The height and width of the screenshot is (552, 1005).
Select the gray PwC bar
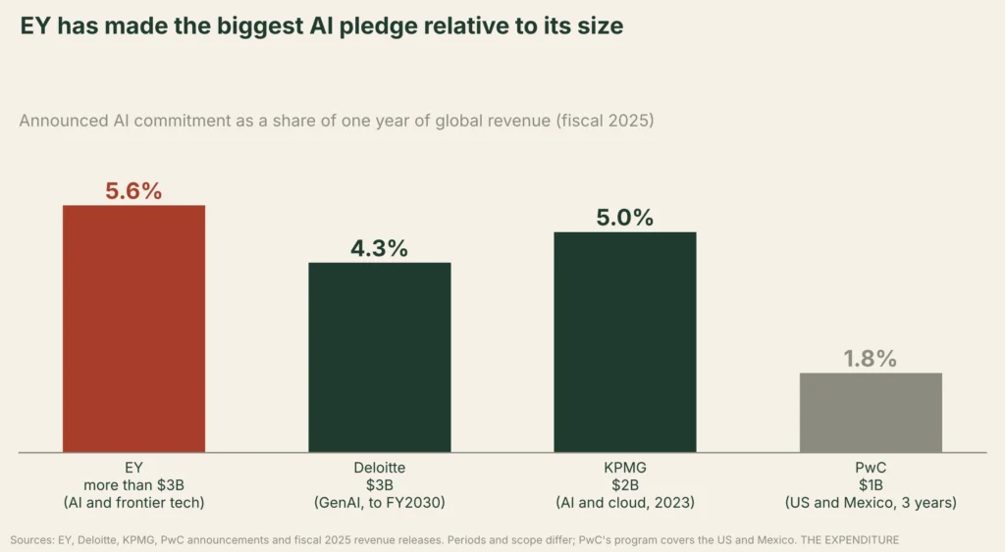(871, 413)
